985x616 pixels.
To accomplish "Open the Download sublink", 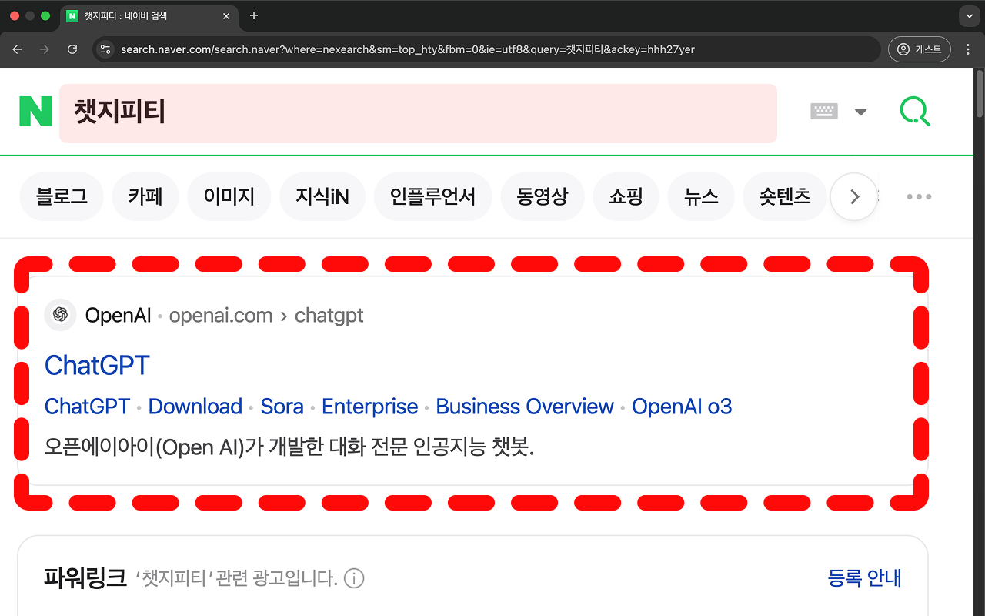I will point(195,407).
